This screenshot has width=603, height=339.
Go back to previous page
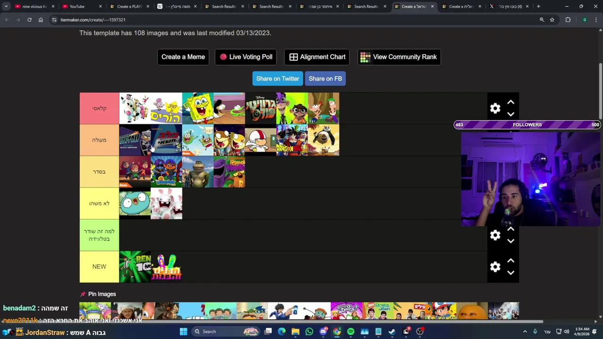tap(7, 20)
